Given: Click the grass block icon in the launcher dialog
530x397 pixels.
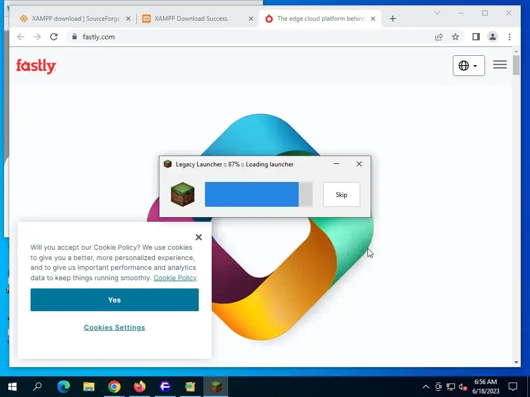Looking at the screenshot, I should 183,194.
